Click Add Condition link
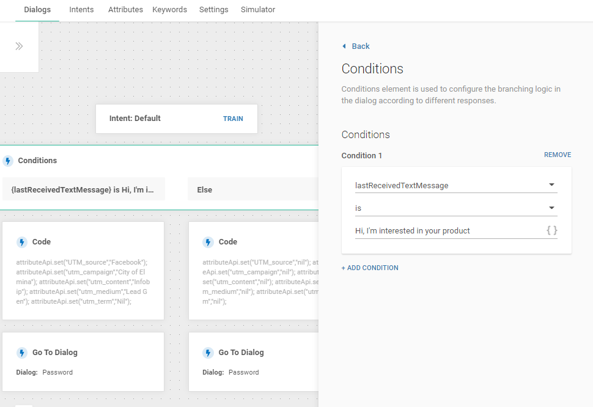The image size is (593, 407). click(370, 268)
